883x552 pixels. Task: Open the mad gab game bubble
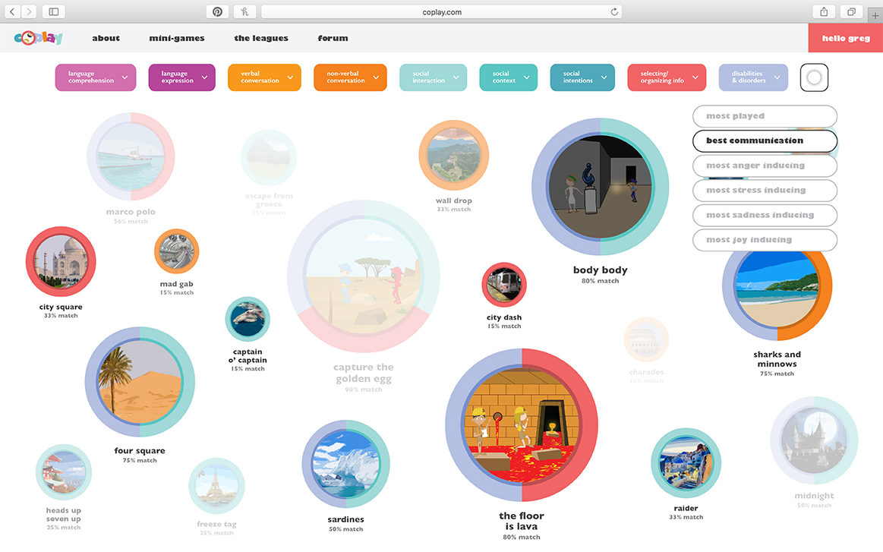(x=177, y=251)
